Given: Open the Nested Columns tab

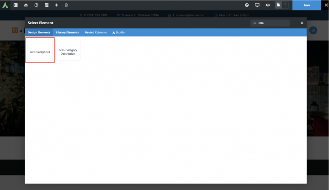Looking at the screenshot, I should pyautogui.click(x=96, y=32).
